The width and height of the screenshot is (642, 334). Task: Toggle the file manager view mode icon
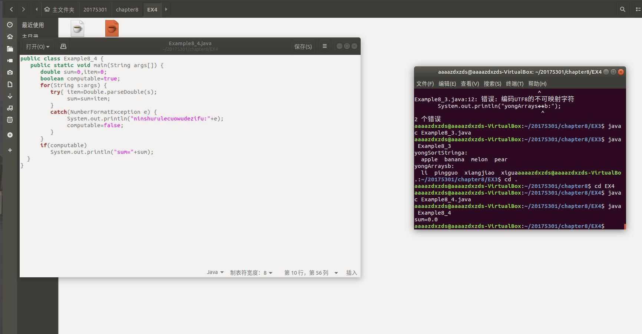click(637, 9)
